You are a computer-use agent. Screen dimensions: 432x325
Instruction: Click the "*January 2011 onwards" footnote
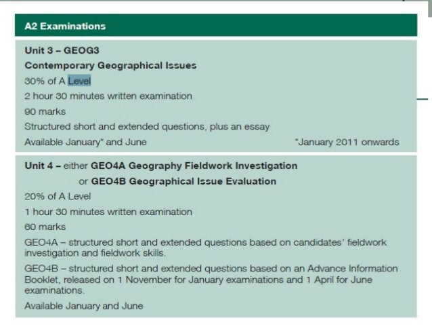(347, 142)
